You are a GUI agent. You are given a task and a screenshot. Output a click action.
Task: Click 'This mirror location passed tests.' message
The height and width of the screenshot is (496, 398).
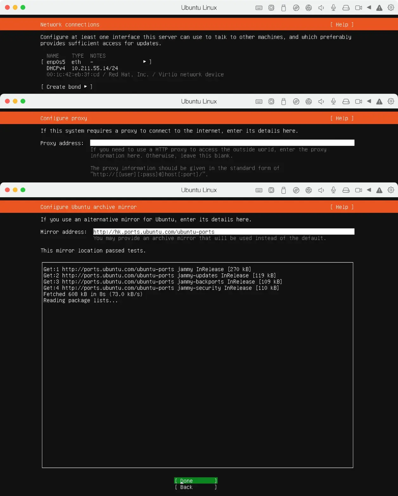point(93,251)
